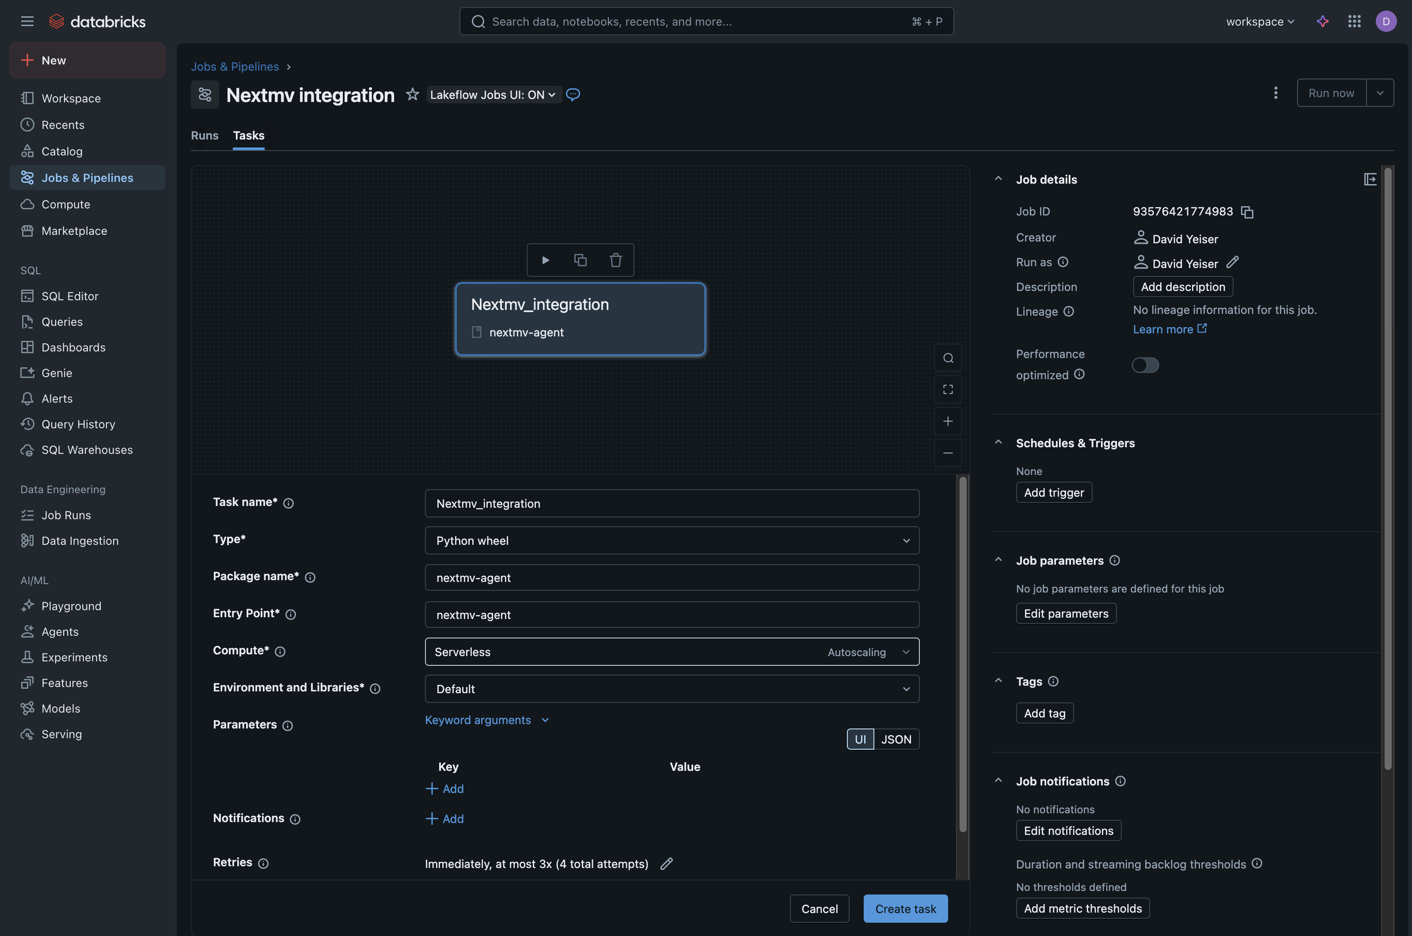
Task: Edit the Run as user via the pencil icon
Action: [x=1233, y=263]
